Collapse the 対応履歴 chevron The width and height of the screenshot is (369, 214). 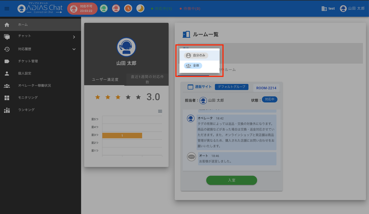tap(74, 49)
